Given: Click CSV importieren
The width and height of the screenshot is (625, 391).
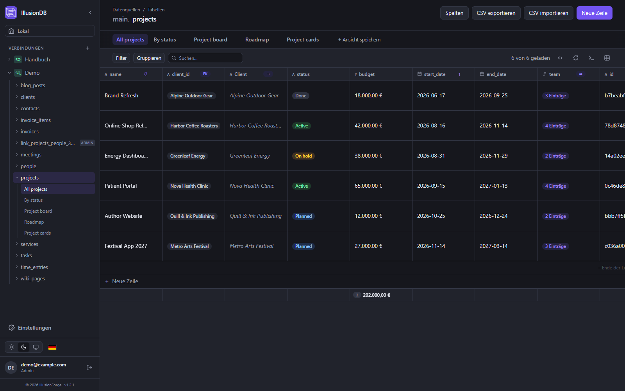Looking at the screenshot, I should pyautogui.click(x=548, y=13).
